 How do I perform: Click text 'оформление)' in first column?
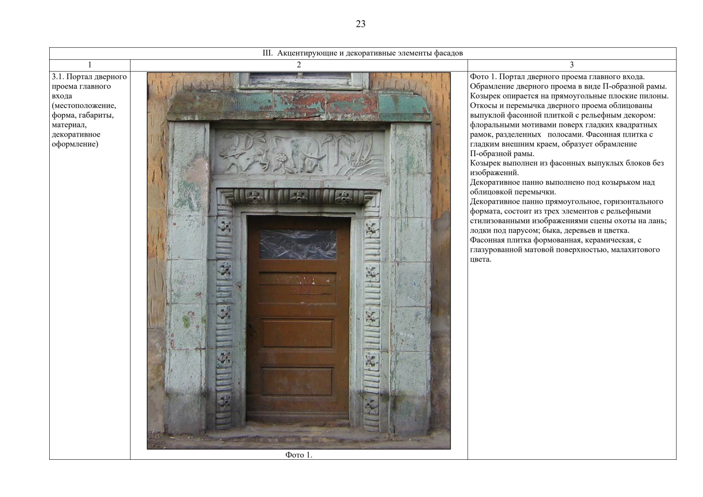(75, 144)
